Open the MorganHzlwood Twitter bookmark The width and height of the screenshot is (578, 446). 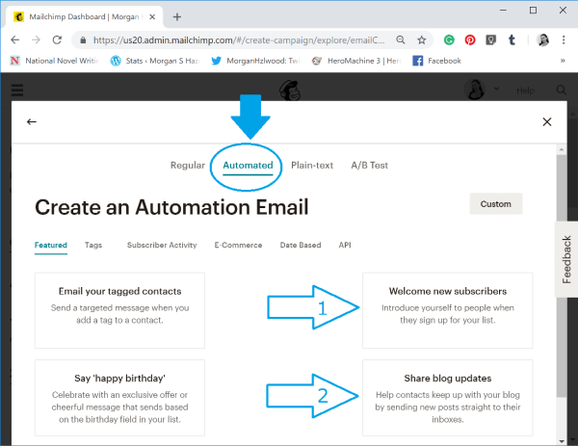255,61
